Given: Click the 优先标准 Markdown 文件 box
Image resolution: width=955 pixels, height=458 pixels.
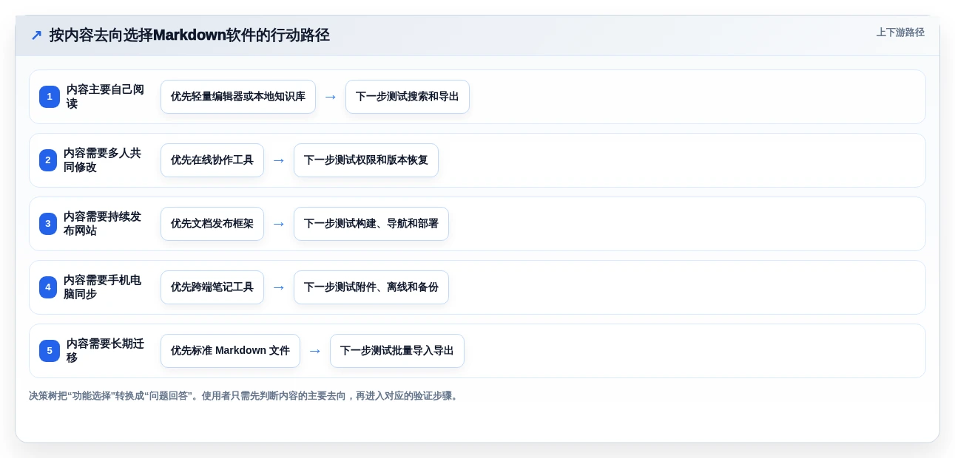Looking at the screenshot, I should pyautogui.click(x=230, y=351).
